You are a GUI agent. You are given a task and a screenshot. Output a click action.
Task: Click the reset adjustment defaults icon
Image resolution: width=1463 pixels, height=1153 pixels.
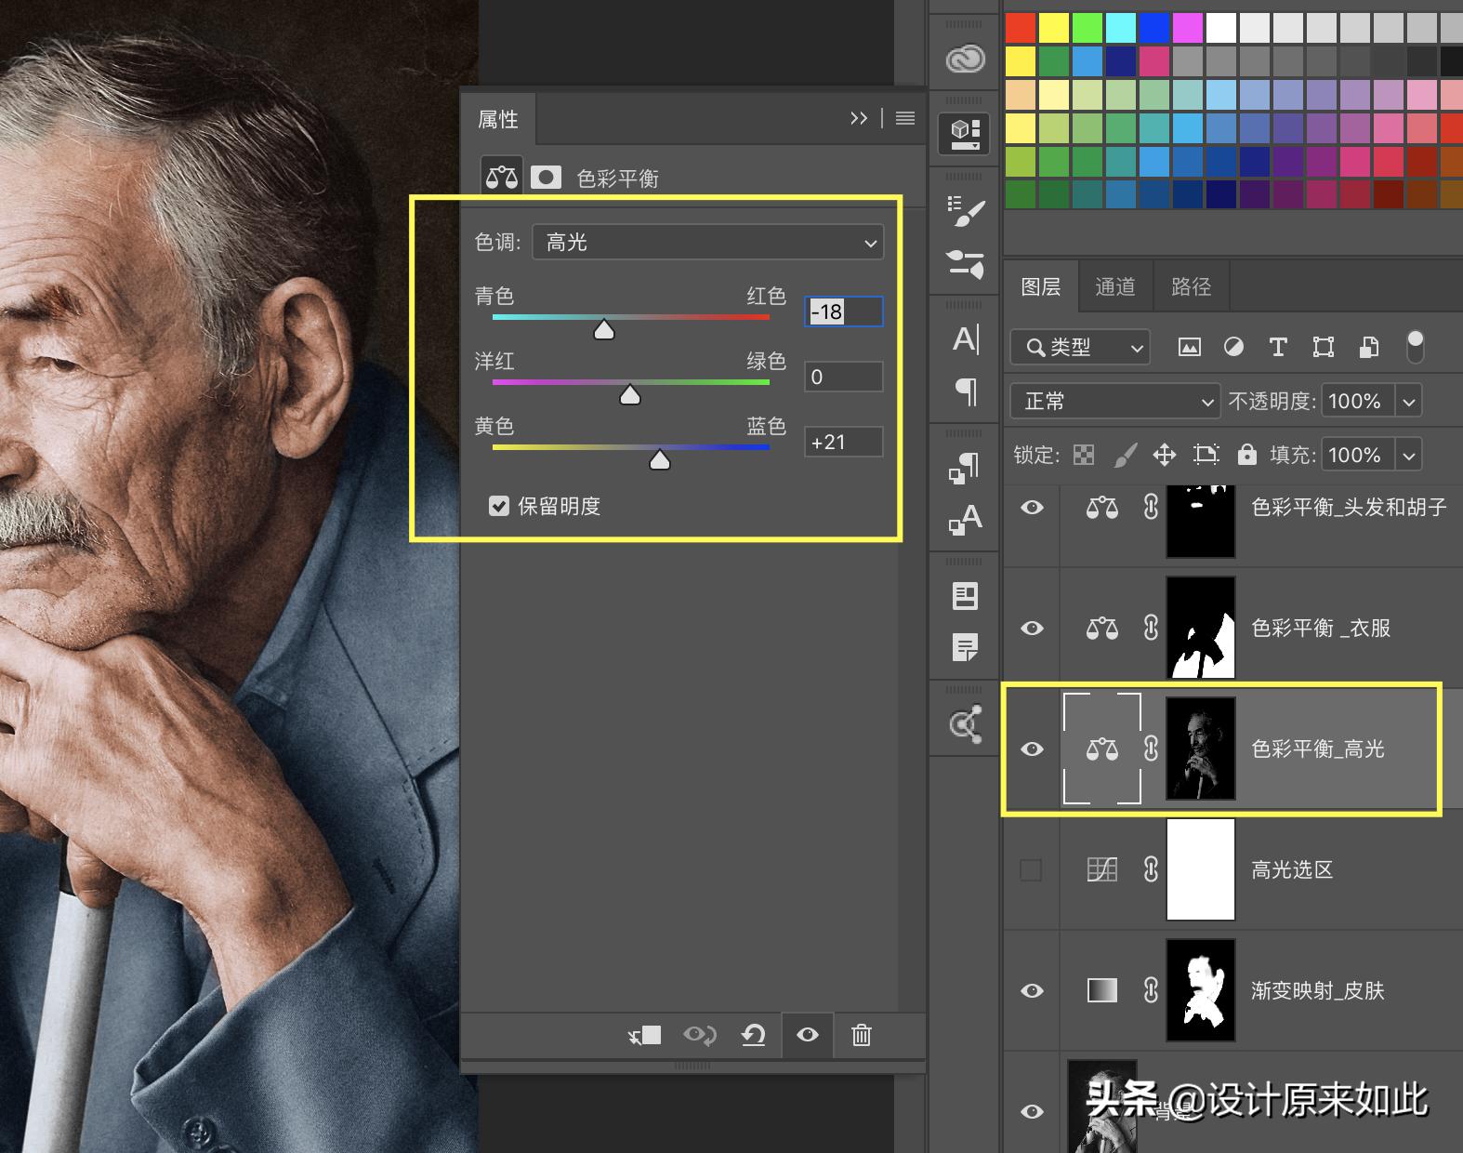(x=753, y=1035)
